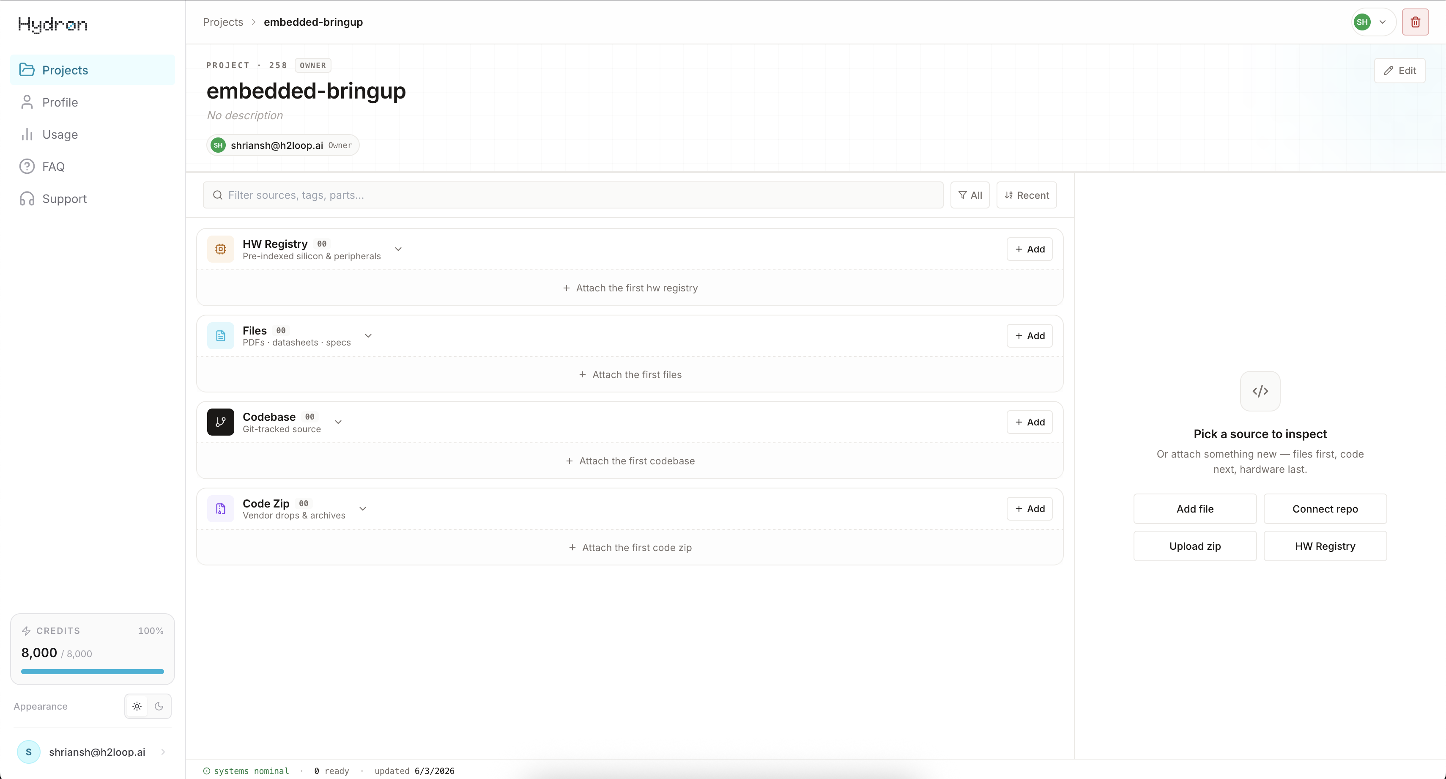Click the Files document icon
This screenshot has width=1446, height=779.
pos(221,335)
